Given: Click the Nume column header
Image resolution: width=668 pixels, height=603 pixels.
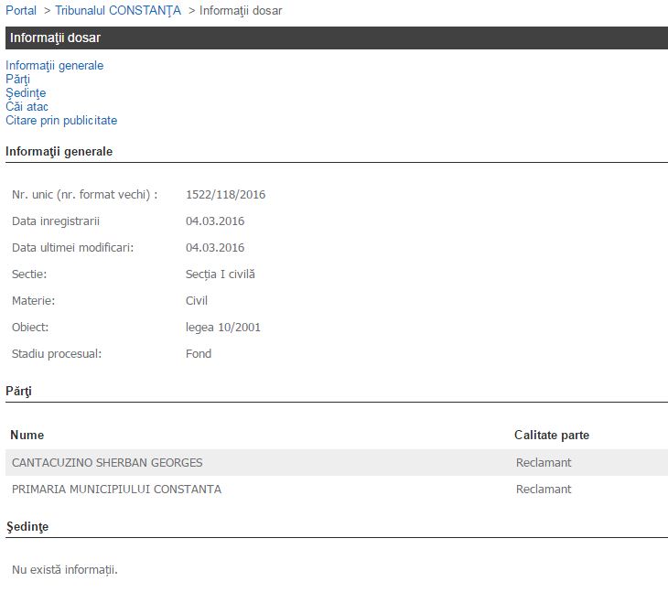Looking at the screenshot, I should point(27,436).
